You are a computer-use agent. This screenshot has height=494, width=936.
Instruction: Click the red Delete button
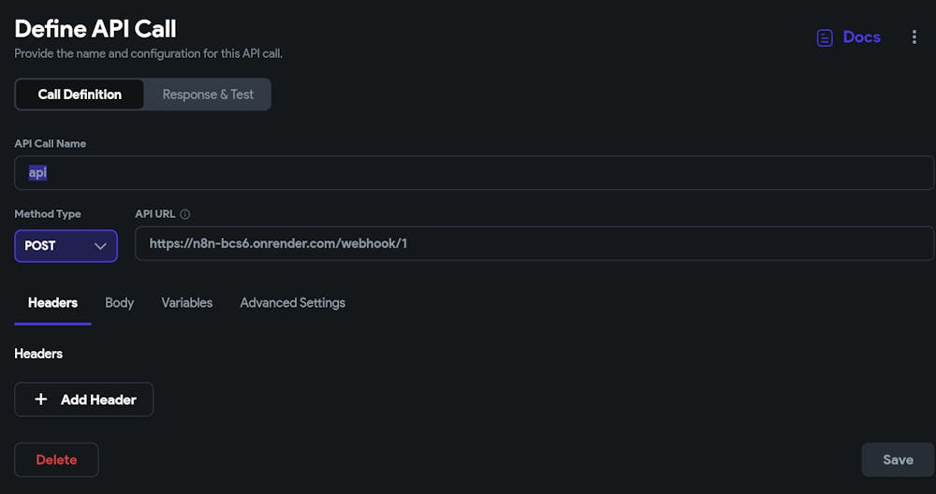pos(56,459)
